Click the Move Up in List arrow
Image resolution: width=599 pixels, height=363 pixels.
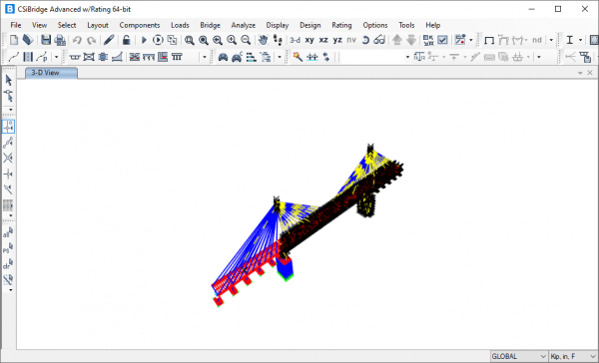tap(397, 40)
